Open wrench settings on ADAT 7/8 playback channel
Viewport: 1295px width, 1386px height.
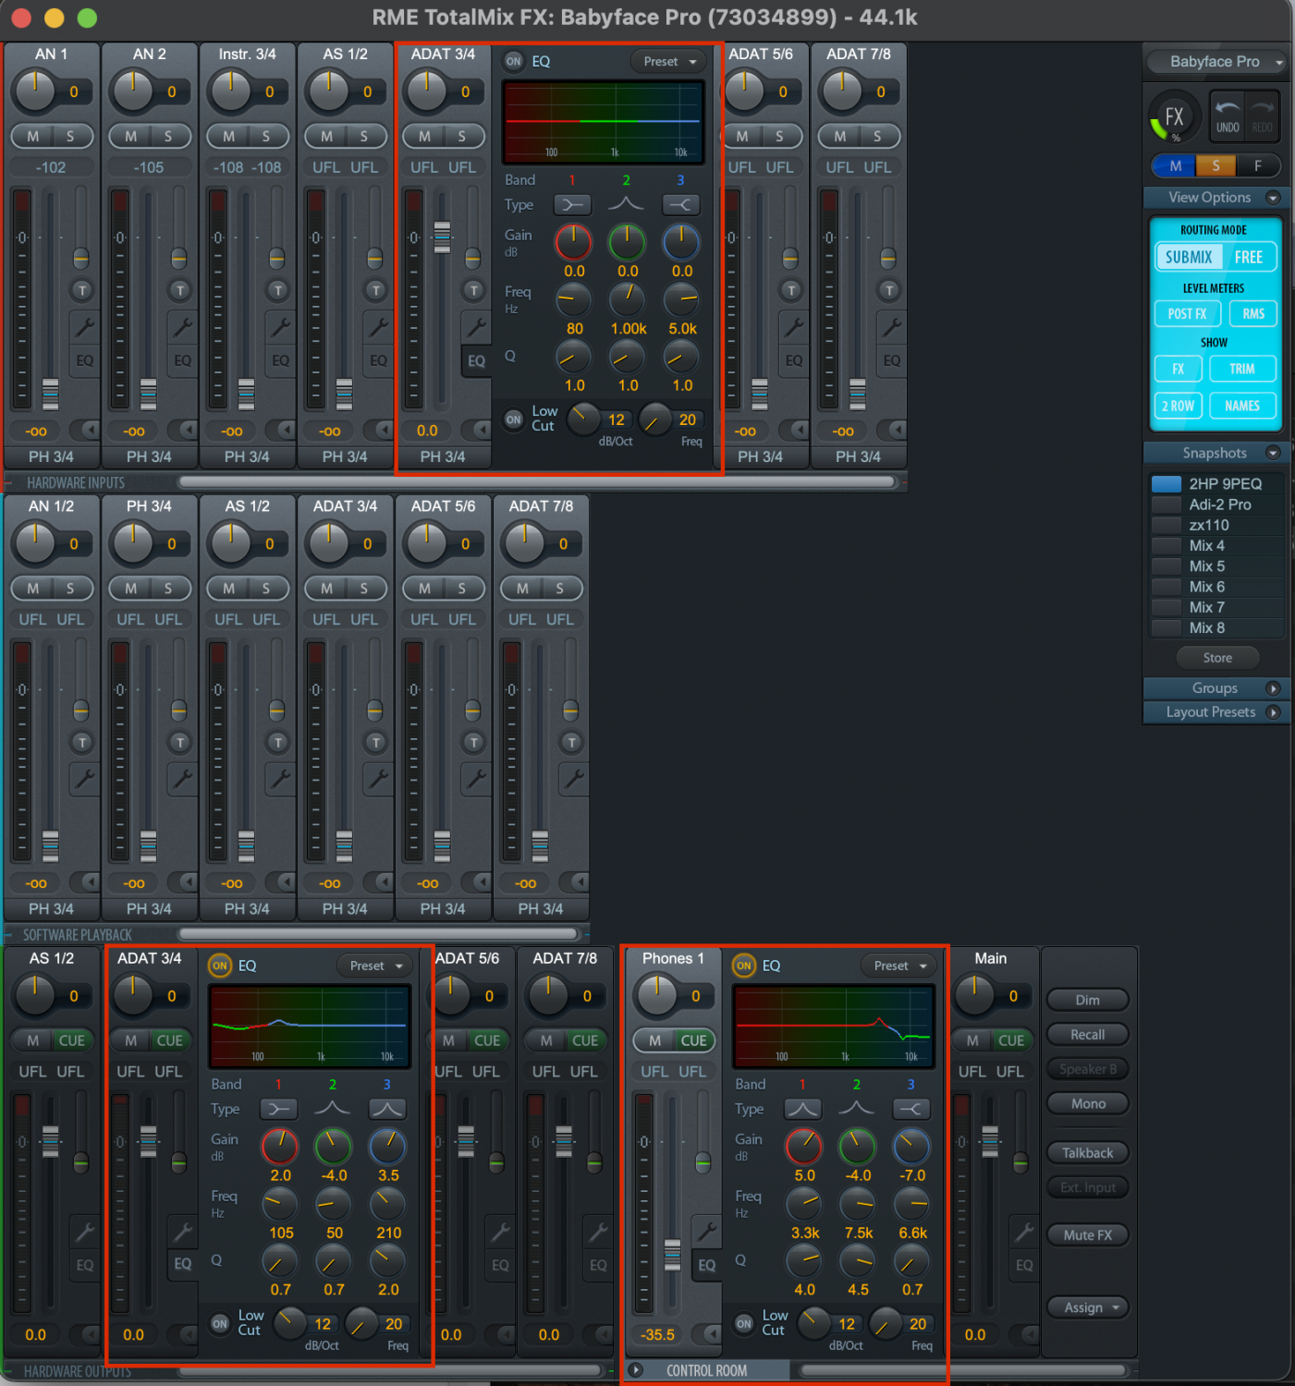point(574,779)
